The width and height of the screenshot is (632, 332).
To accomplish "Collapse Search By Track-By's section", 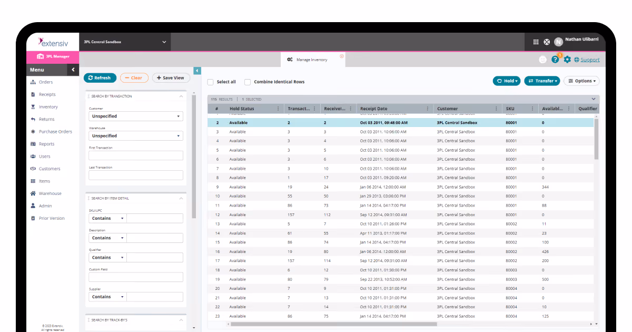I will point(181,320).
